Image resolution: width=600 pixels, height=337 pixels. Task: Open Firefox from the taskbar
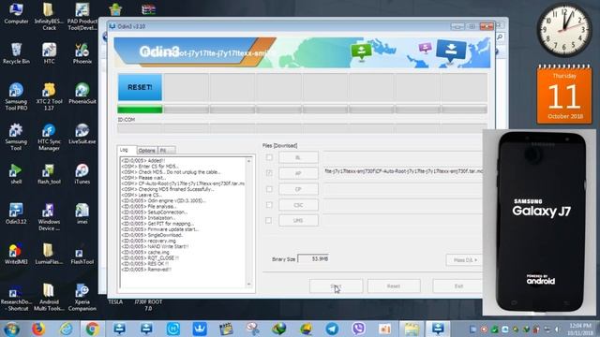click(x=38, y=329)
